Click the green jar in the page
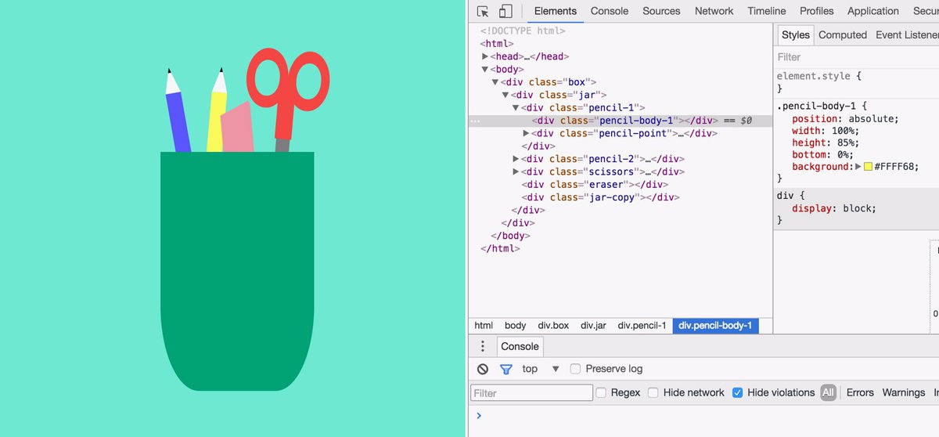The image size is (939, 437). point(237,271)
